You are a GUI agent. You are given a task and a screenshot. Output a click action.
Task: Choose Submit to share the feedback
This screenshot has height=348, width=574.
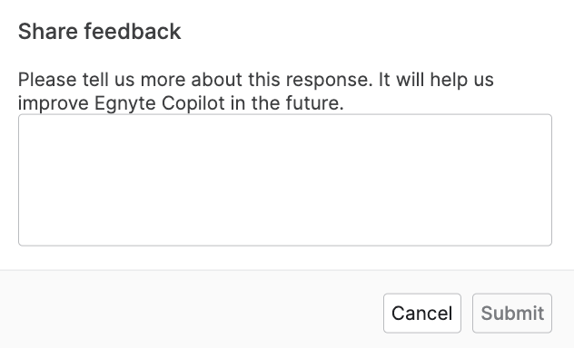click(512, 314)
